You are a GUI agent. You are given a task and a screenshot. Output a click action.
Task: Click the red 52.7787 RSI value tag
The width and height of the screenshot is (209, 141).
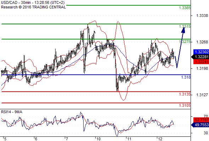pyautogui.click(x=201, y=120)
